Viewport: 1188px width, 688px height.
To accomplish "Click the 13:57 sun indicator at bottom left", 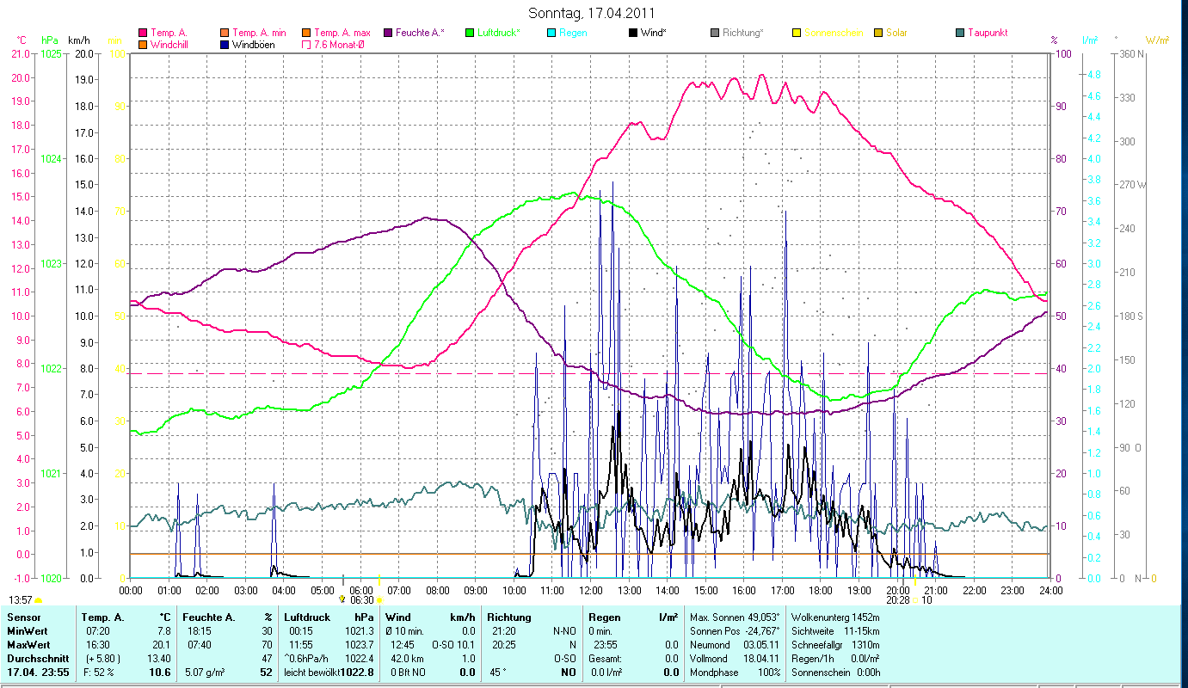I will coord(22,599).
